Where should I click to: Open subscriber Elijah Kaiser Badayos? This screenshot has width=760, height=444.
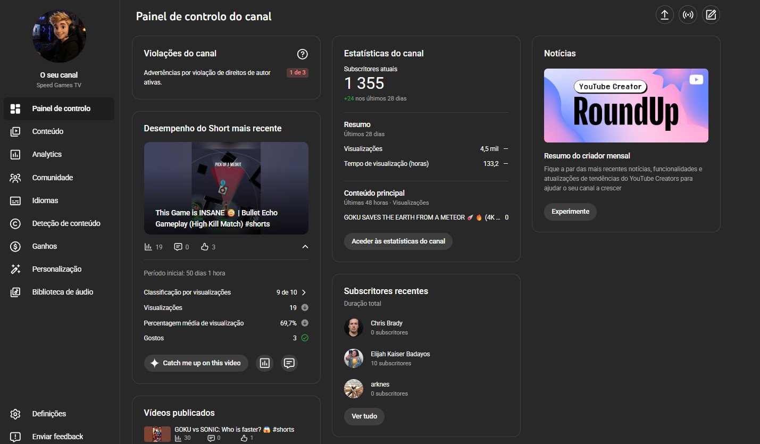tap(400, 354)
